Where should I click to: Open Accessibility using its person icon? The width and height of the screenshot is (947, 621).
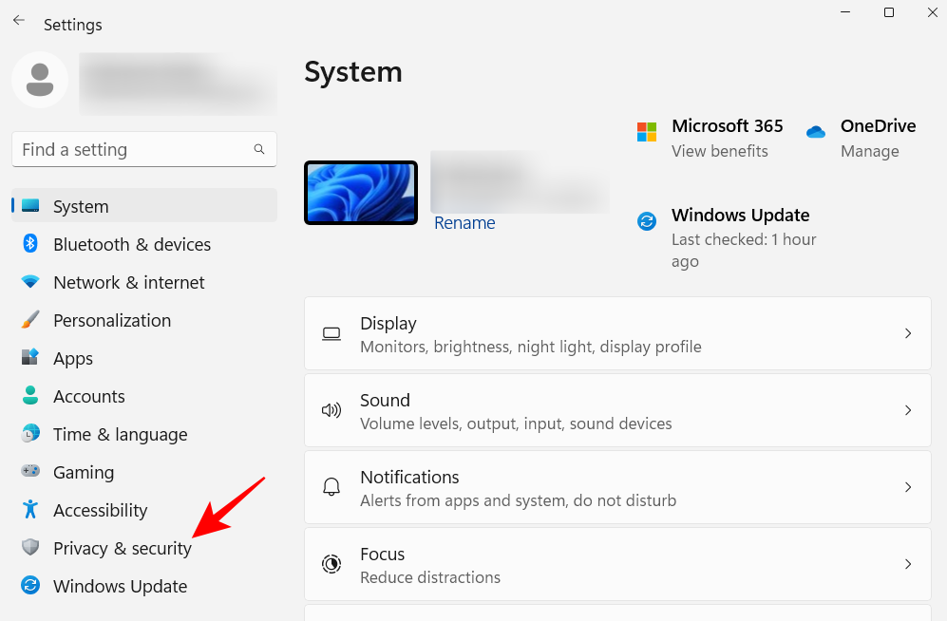[x=29, y=510]
